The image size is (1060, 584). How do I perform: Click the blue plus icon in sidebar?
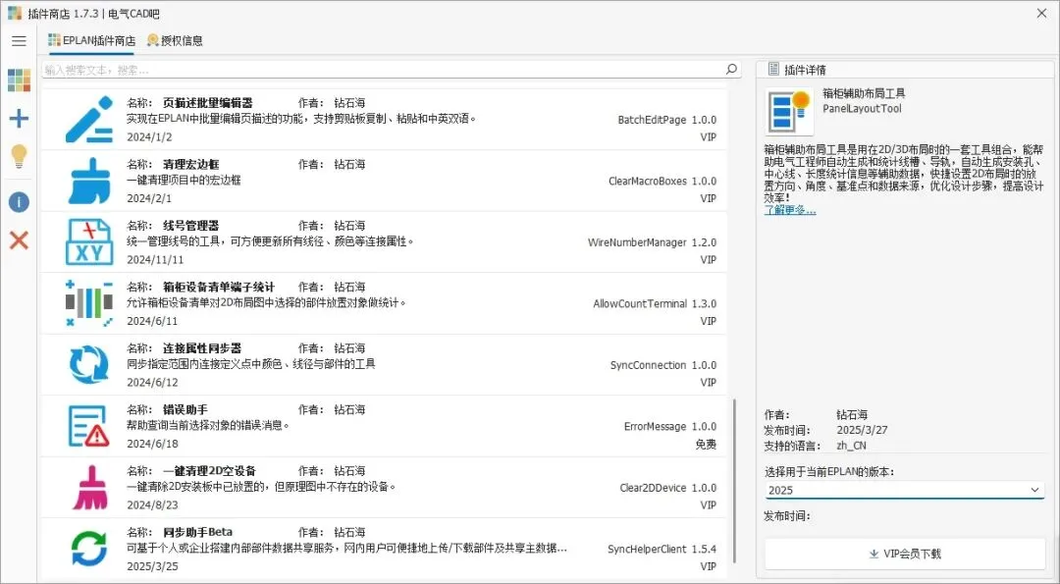pos(19,119)
